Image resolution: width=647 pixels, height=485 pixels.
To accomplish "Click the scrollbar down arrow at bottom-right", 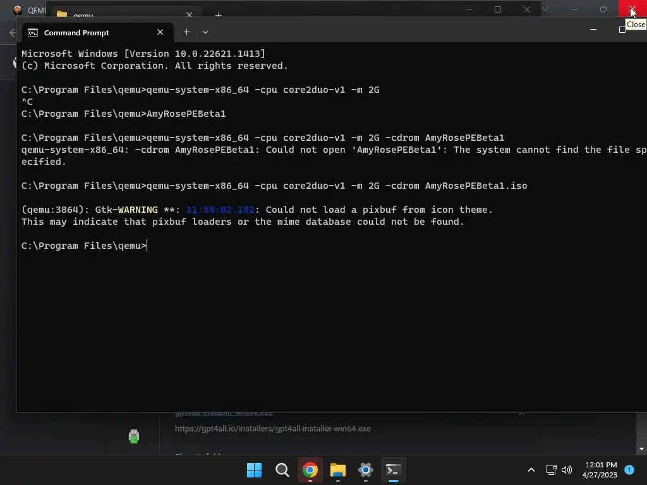I will point(641,449).
